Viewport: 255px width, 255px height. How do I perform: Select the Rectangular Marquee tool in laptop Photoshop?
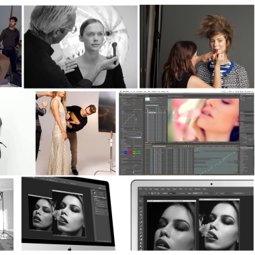pyautogui.click(x=141, y=204)
